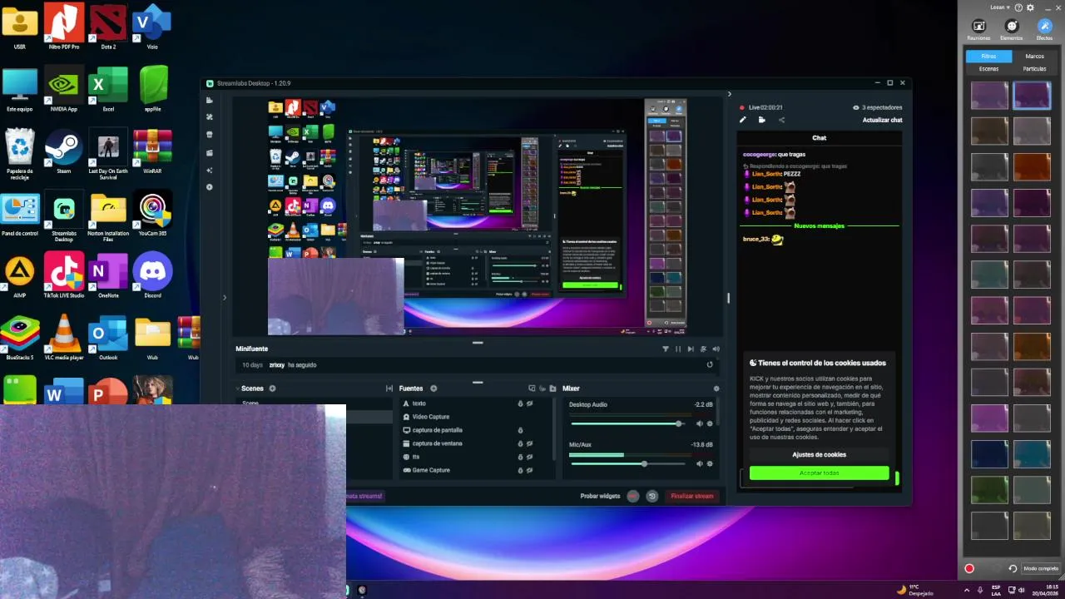Pause the Minifuente event queue
The image size is (1065, 599).
(x=678, y=349)
